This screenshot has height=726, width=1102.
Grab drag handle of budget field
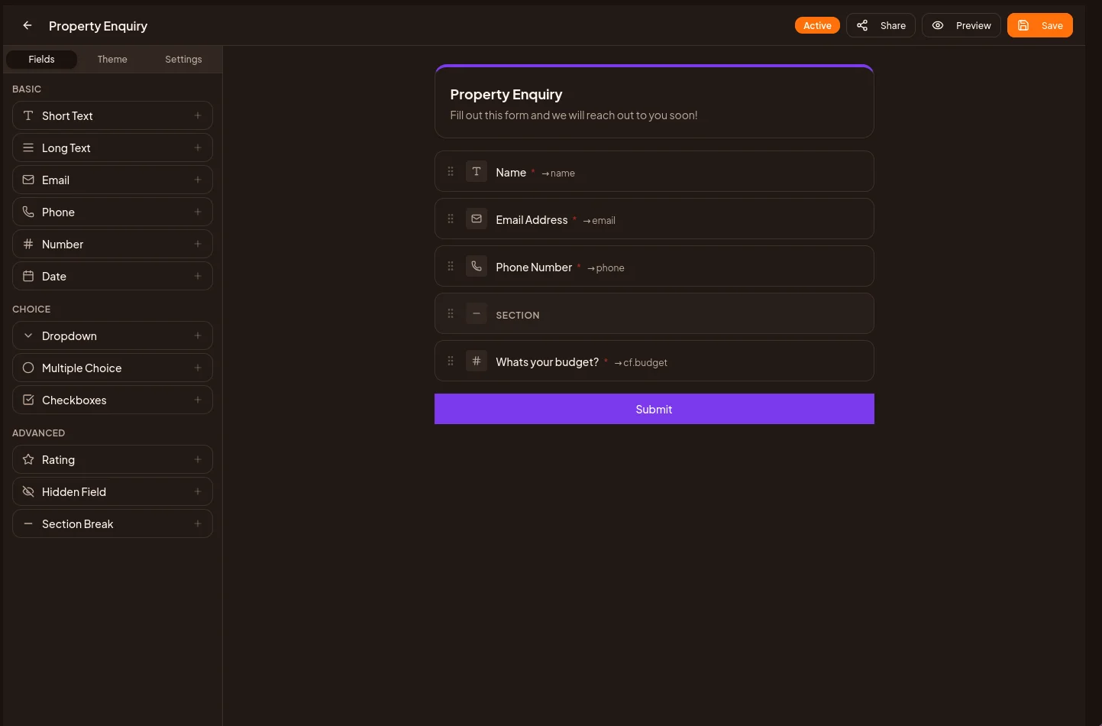451,361
